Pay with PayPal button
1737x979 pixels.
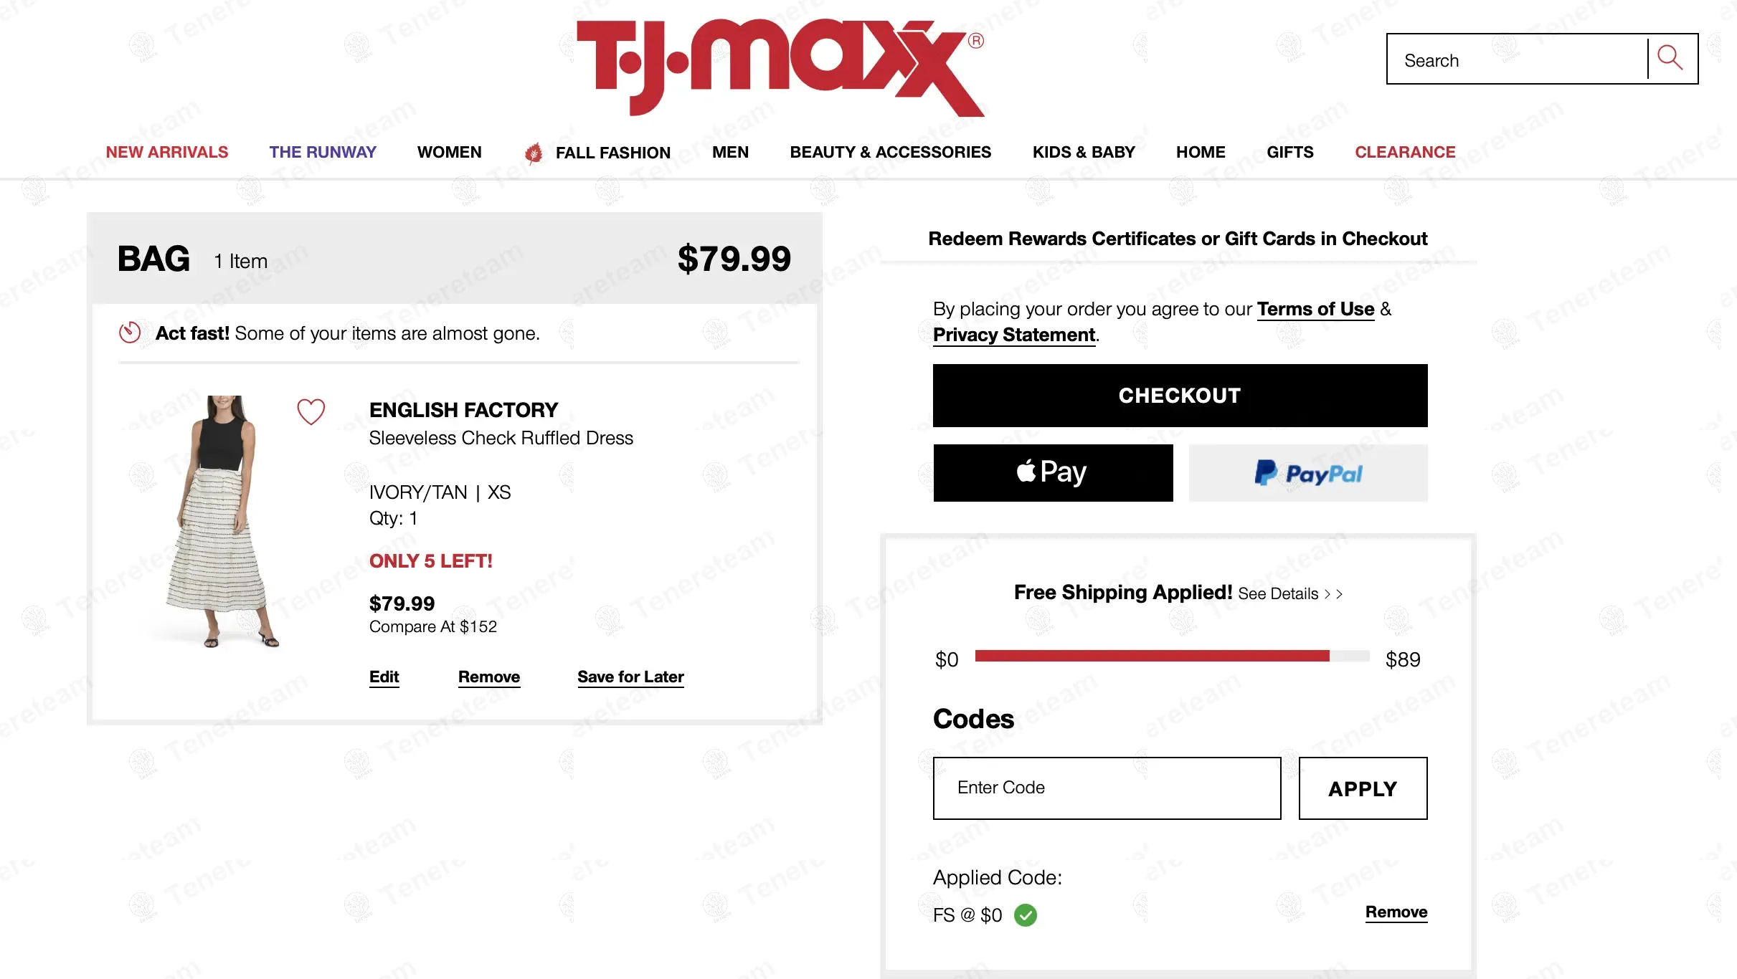coord(1308,473)
